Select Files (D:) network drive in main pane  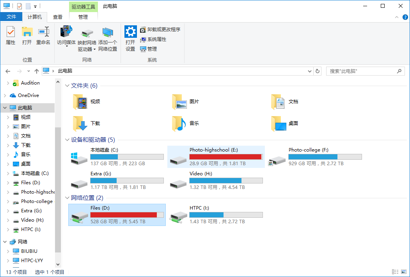pyautogui.click(x=117, y=215)
